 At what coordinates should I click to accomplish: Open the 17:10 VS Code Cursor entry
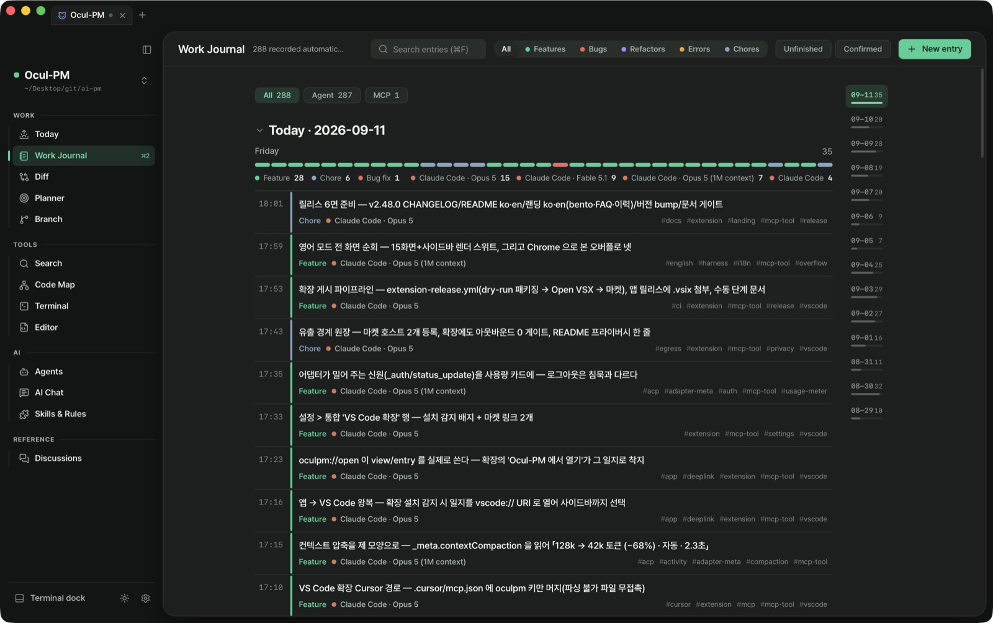544,596
